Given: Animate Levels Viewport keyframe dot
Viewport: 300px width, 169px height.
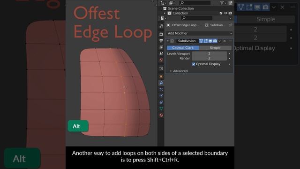Looking at the screenshot, I should coord(229,54).
